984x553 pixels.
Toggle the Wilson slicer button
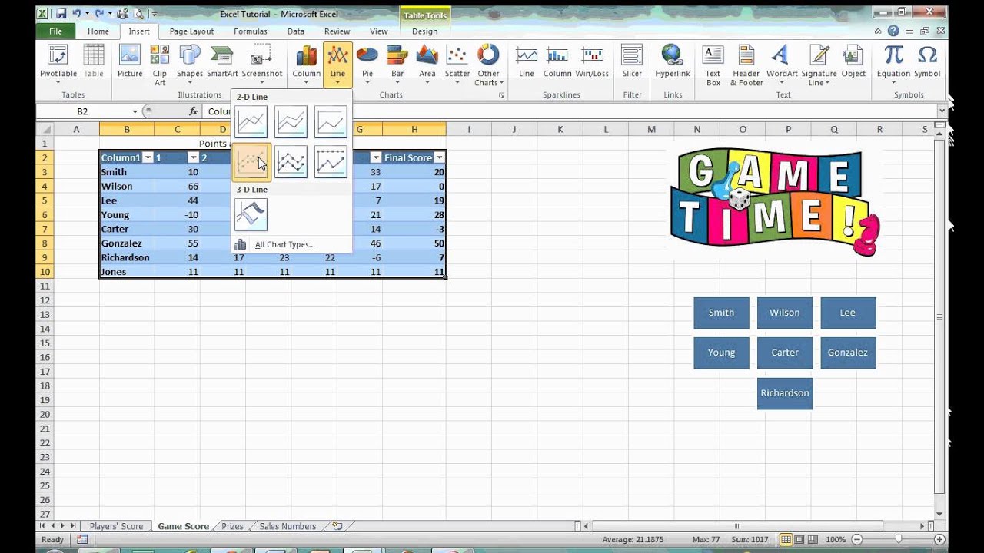click(785, 313)
